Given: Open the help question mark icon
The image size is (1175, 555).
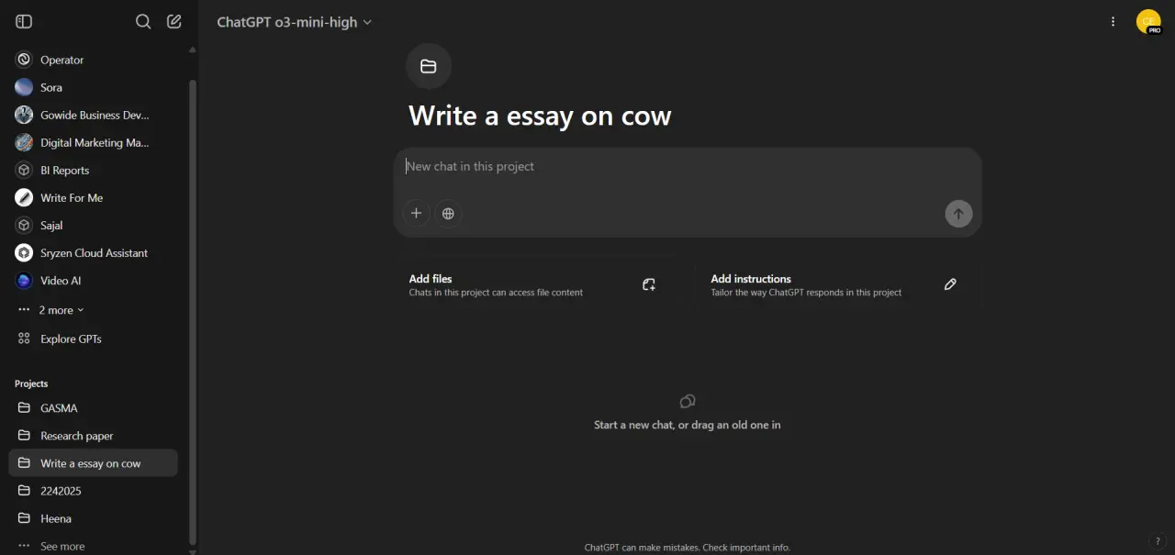Looking at the screenshot, I should 1158,541.
